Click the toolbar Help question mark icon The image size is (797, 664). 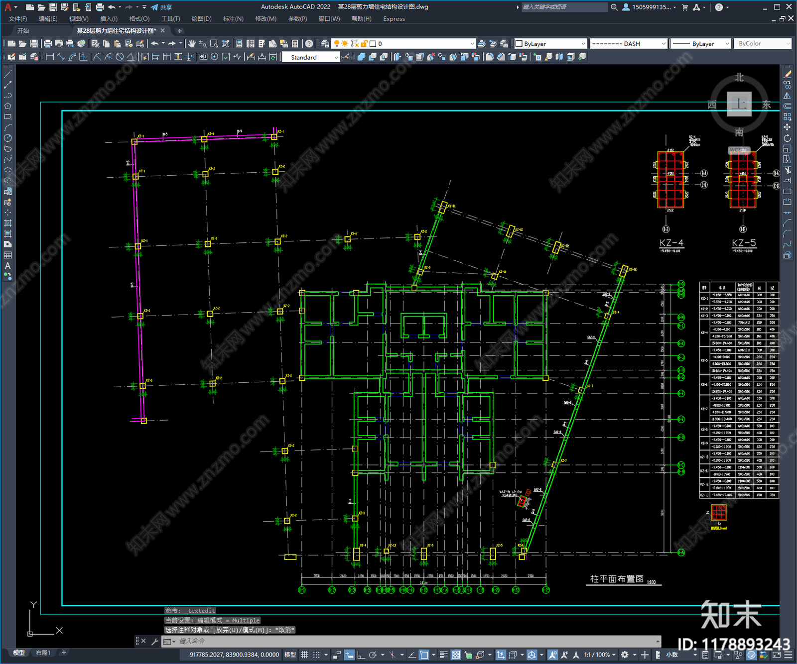[309, 44]
